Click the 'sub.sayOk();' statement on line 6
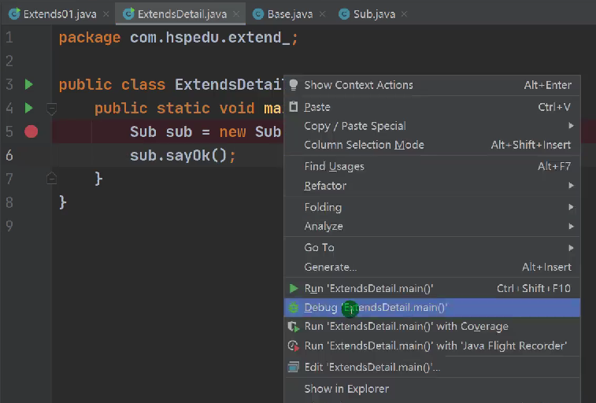This screenshot has height=403, width=596. (183, 155)
